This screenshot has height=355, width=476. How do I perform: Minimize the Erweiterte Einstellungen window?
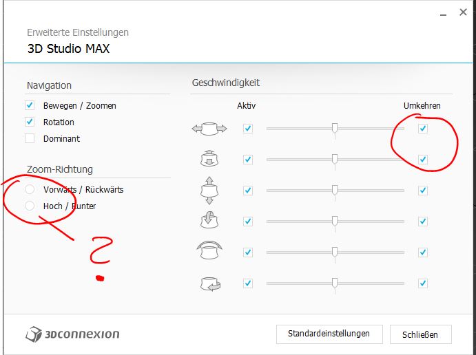[443, 14]
